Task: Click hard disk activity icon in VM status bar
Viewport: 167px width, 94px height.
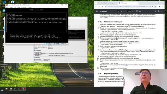Action: [45, 44]
